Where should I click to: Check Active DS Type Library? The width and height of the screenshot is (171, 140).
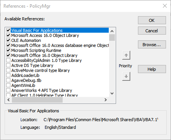coord(8,65)
